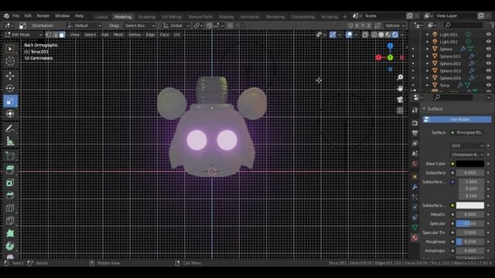This screenshot has width=495, height=278.
Task: Open the Tool properties tab icon
Action: click(x=415, y=110)
